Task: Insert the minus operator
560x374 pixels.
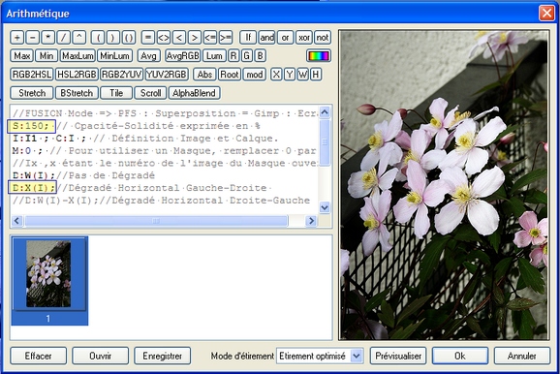Action: [x=33, y=38]
